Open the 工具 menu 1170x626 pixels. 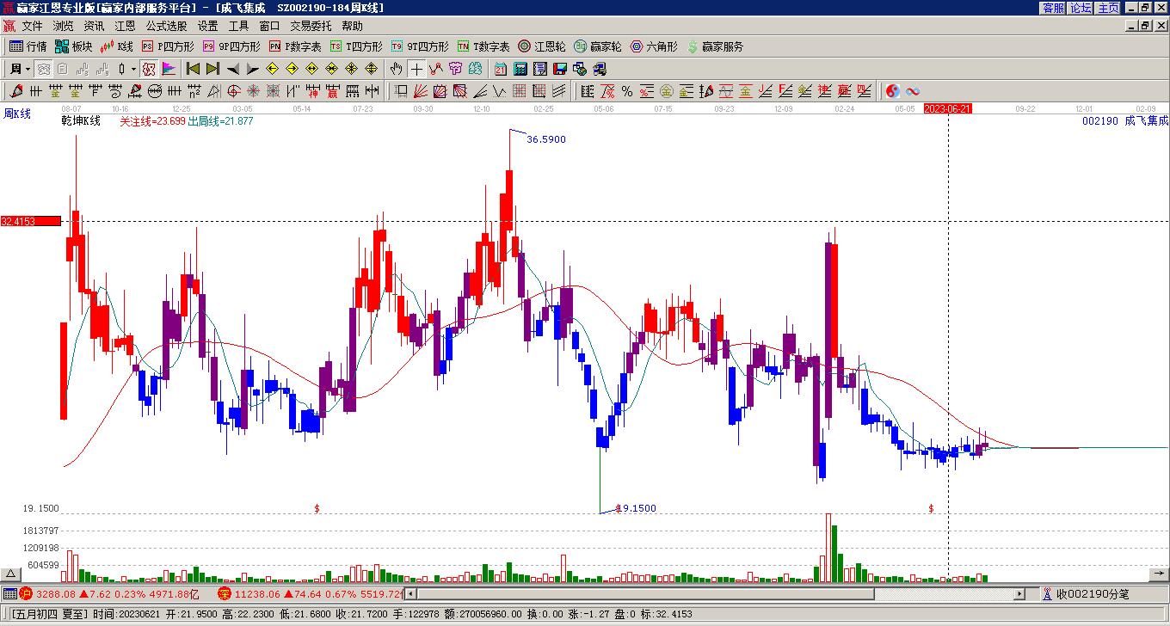(238, 27)
